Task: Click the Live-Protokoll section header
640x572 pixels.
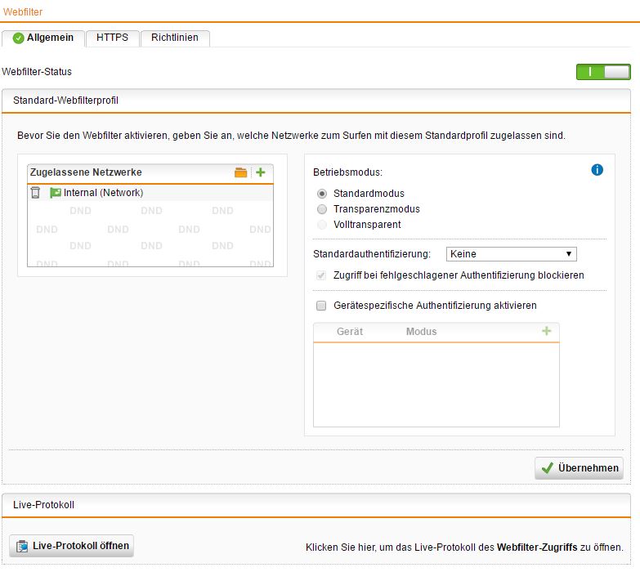Action: pyautogui.click(x=316, y=505)
